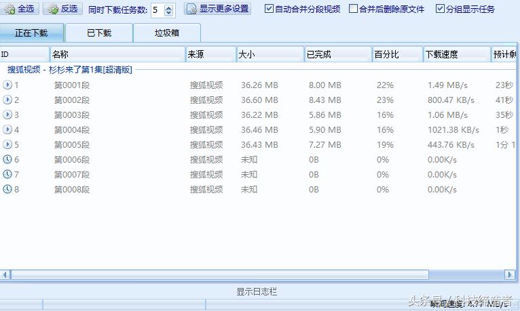Sort by the ID column header
Viewport: 520px width, 311px height.
24,54
